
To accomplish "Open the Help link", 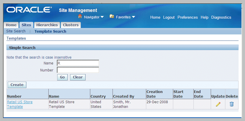I will tap(205, 17).
